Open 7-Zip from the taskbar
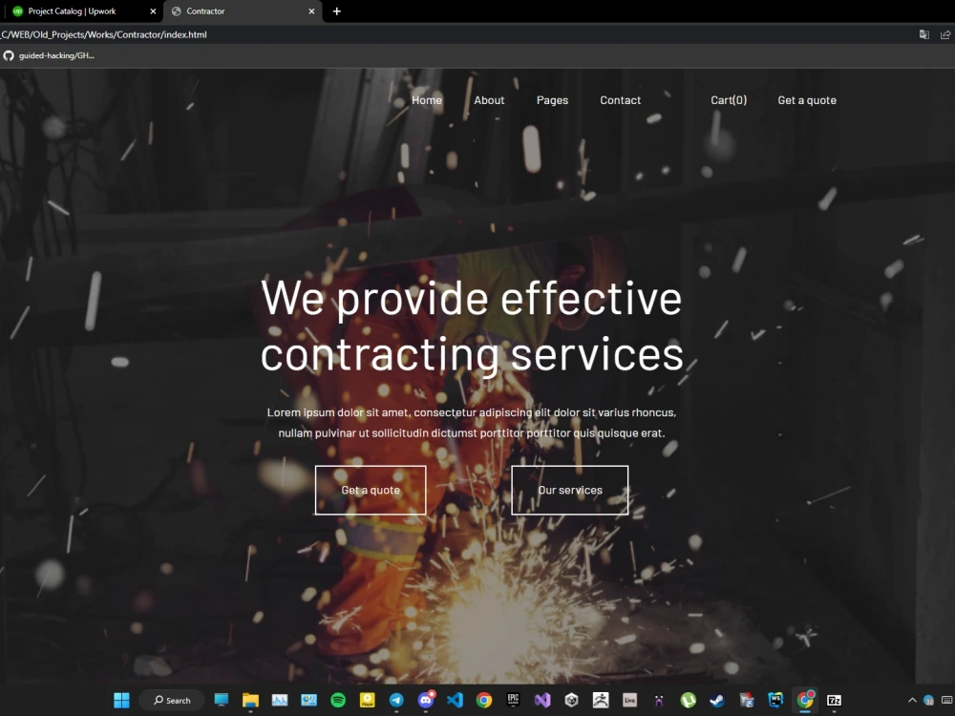 (x=834, y=700)
